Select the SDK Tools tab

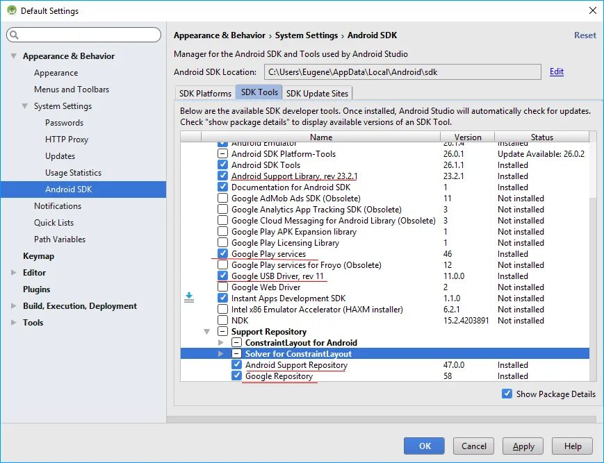coord(259,92)
